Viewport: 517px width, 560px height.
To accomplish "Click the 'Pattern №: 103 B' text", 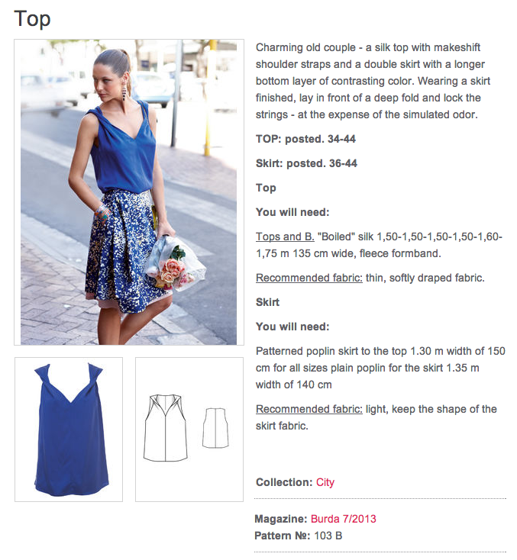I will (x=298, y=536).
